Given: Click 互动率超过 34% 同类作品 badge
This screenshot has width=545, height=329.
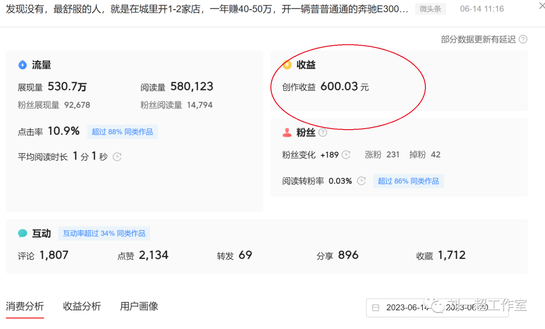Looking at the screenshot, I should [x=104, y=233].
